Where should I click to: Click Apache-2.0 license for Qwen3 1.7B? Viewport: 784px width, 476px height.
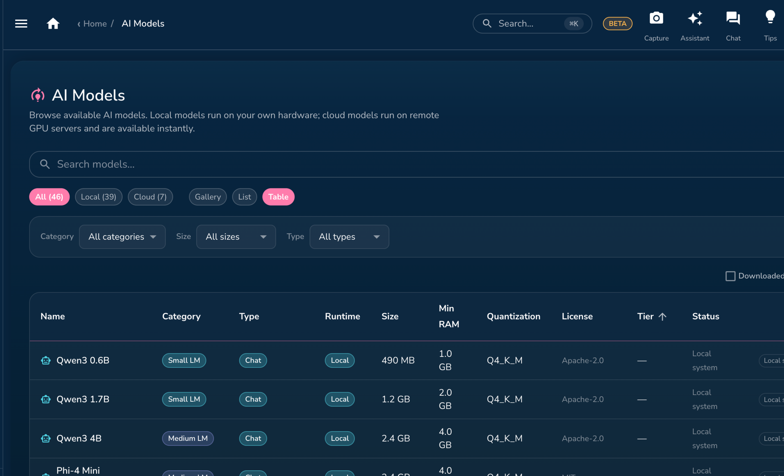coord(583,399)
